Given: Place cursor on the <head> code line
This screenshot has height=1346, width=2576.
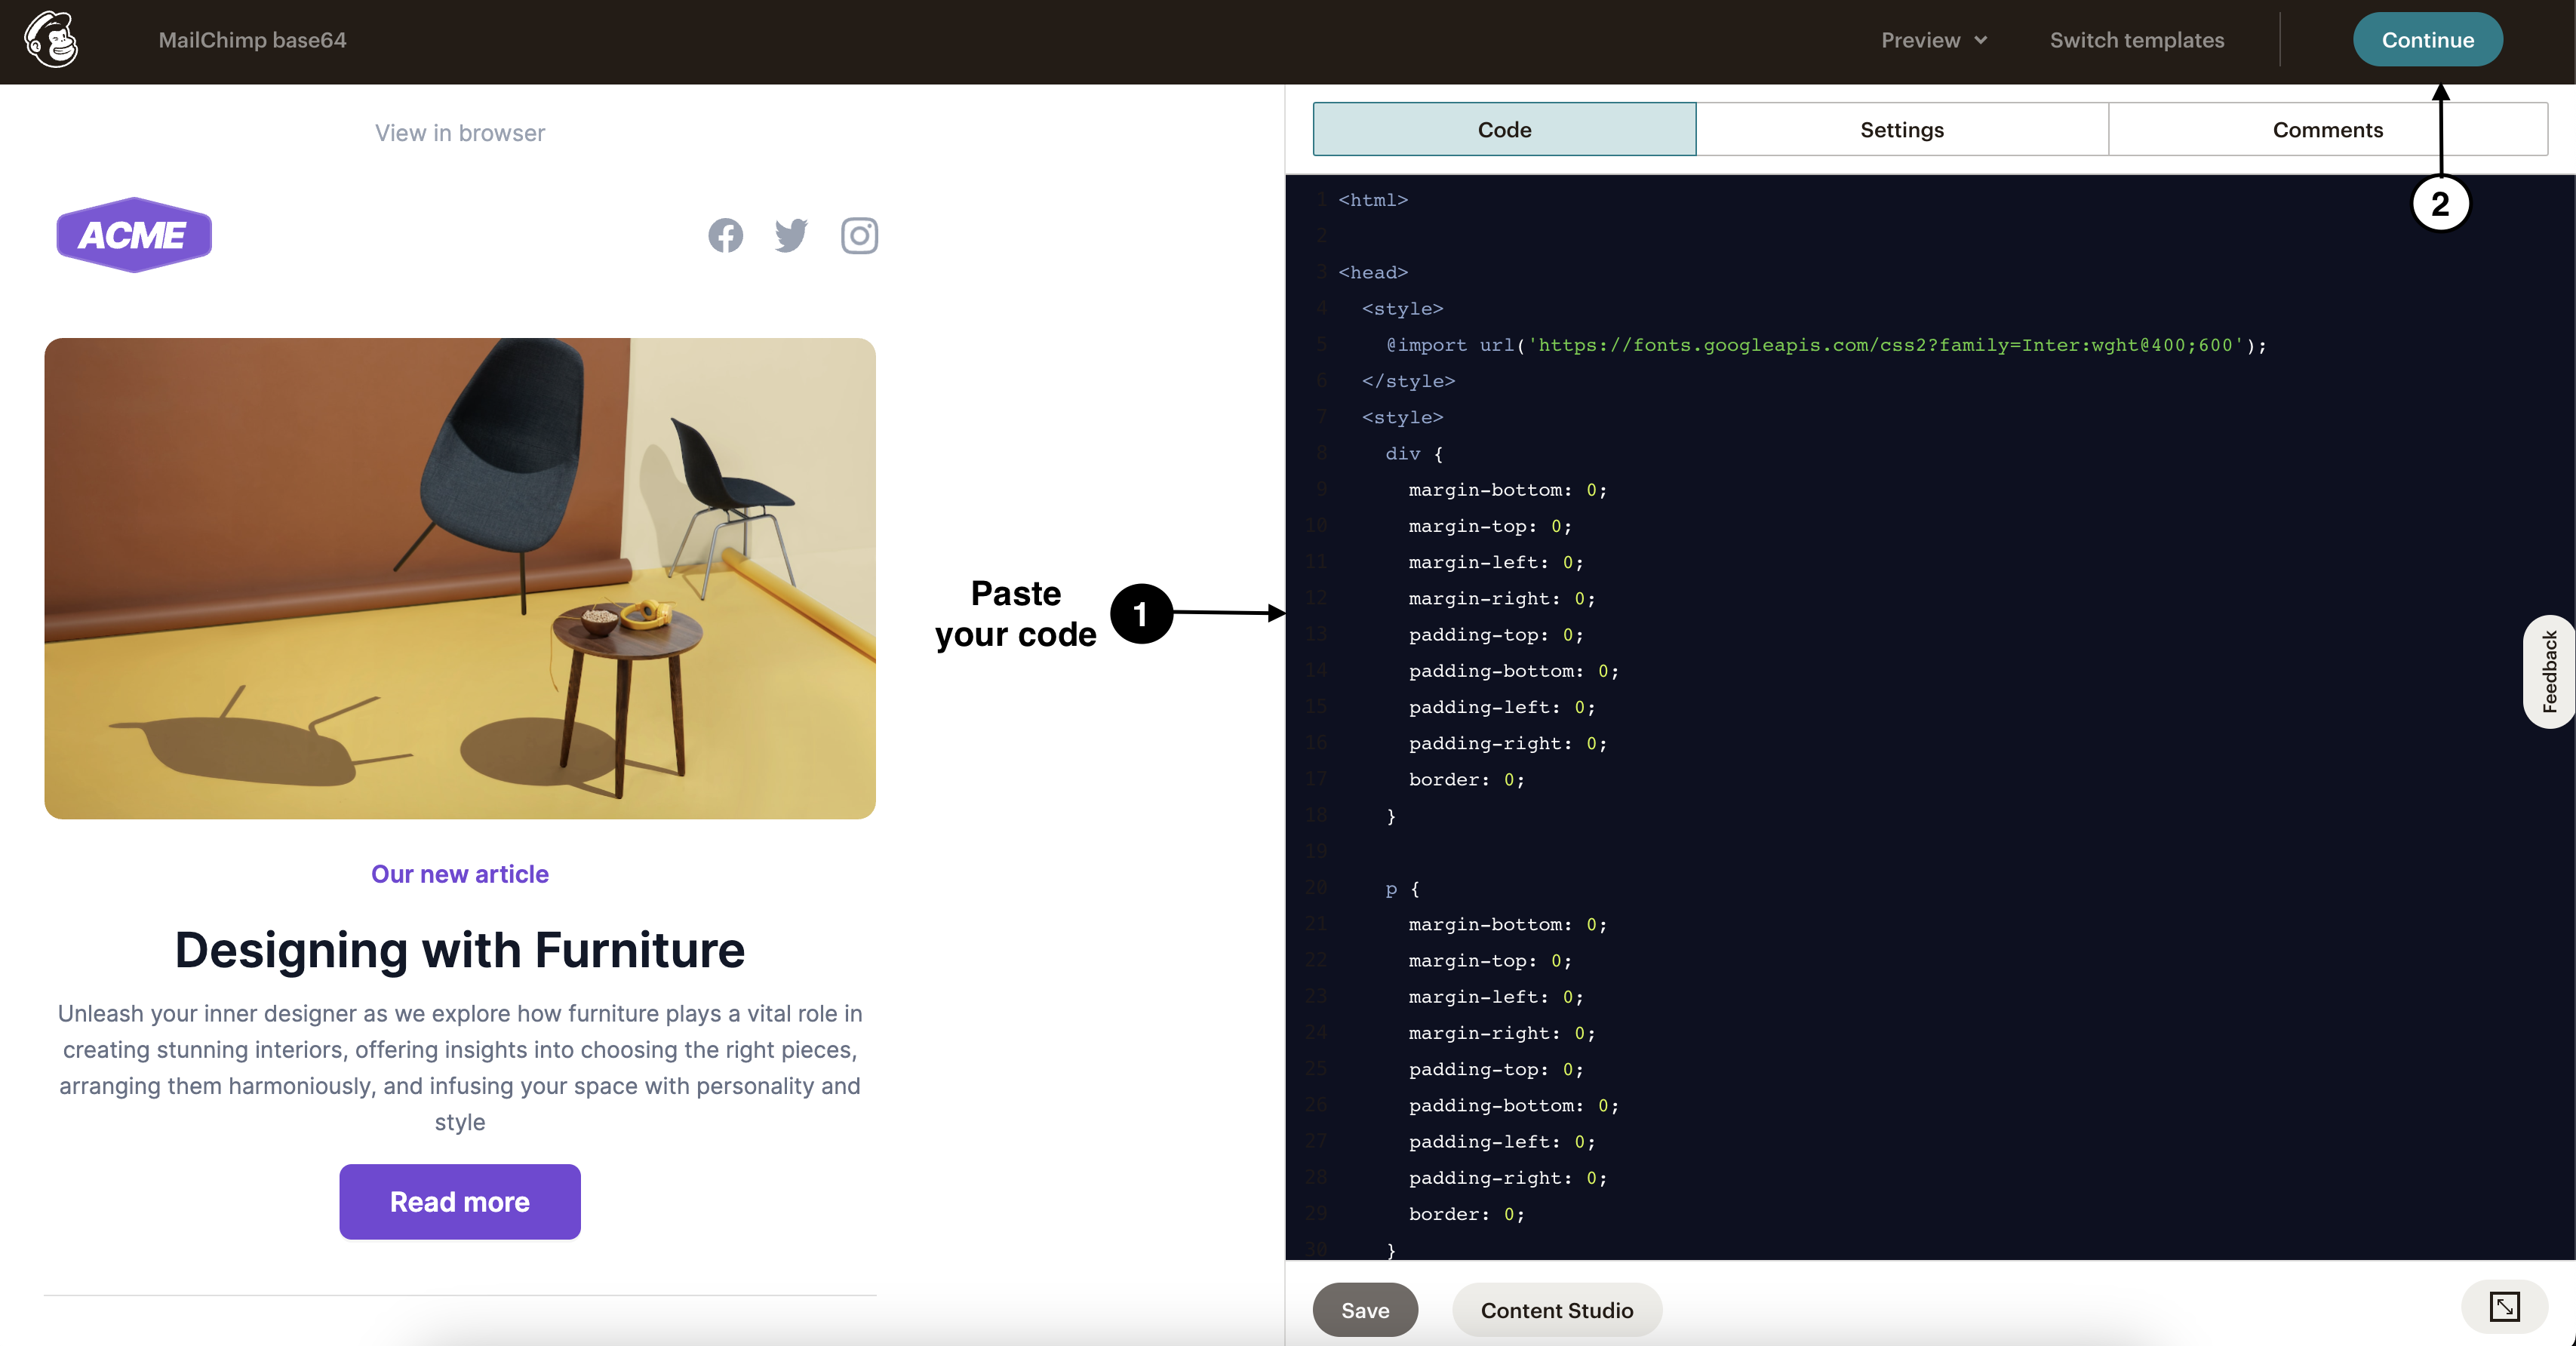Looking at the screenshot, I should tap(1373, 272).
